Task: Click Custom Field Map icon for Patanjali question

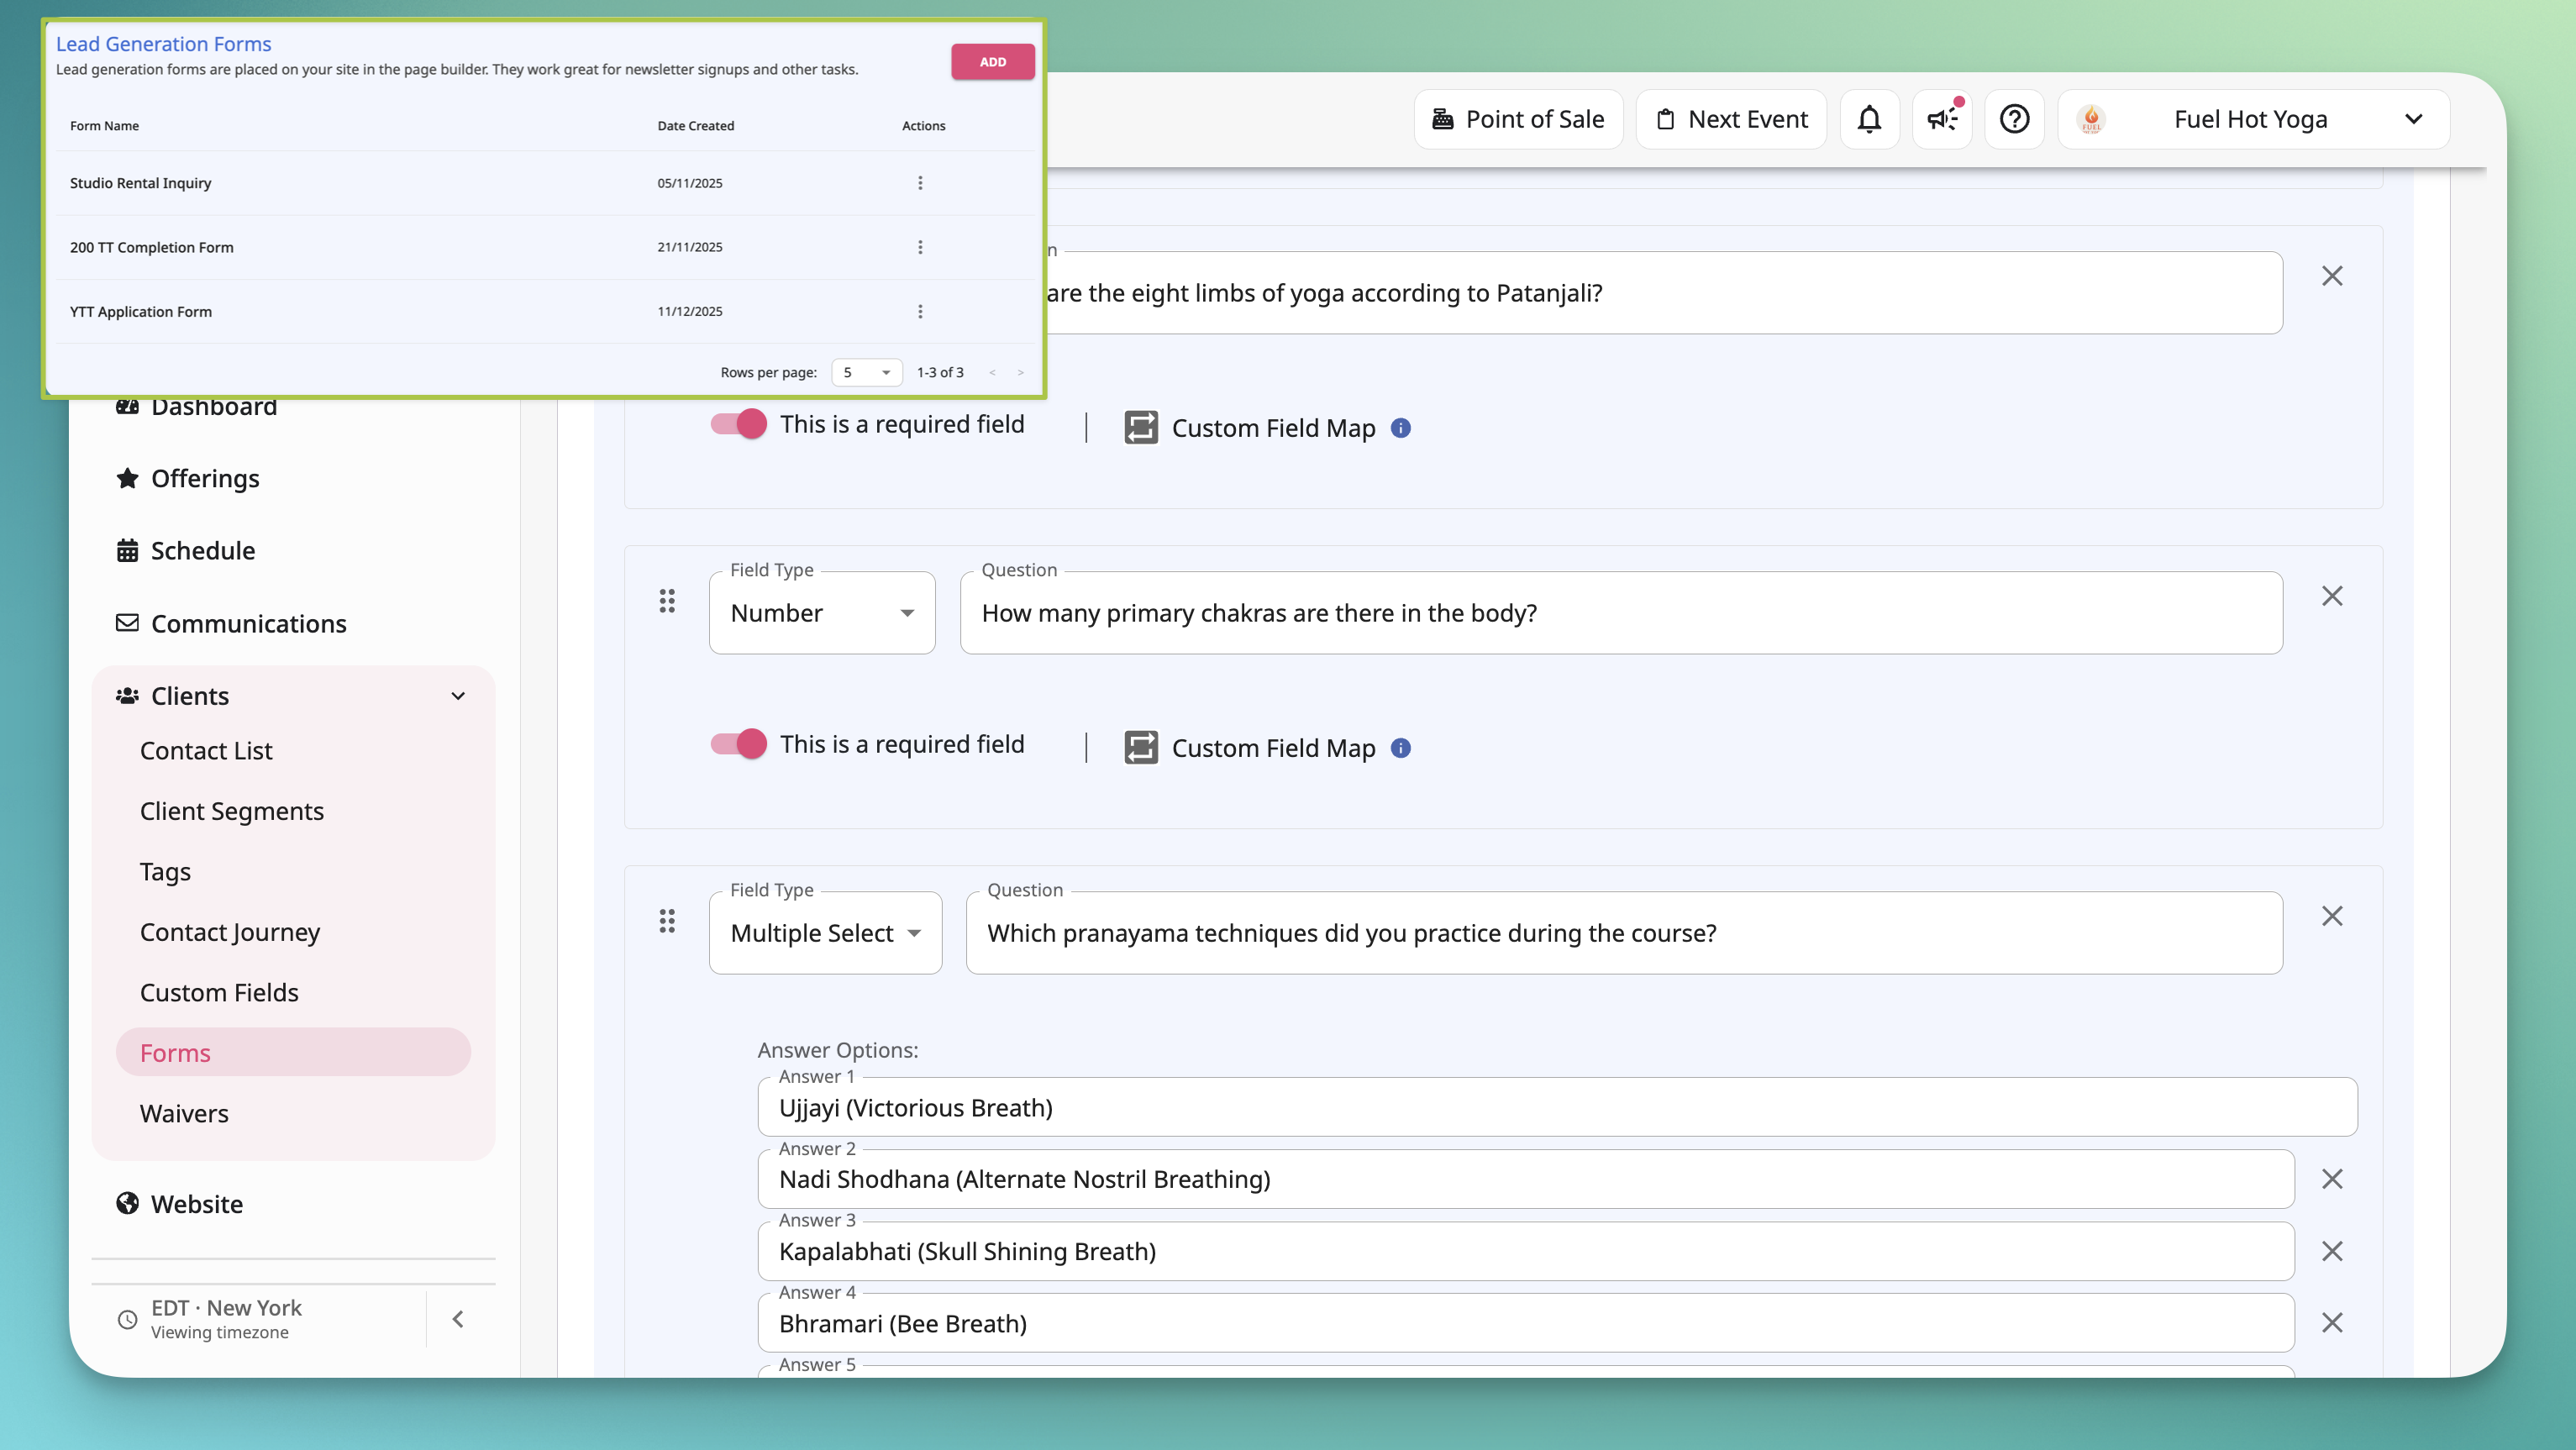Action: click(1141, 428)
